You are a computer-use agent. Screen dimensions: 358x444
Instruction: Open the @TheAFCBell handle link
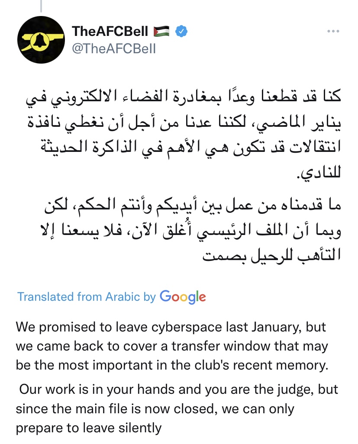113,48
